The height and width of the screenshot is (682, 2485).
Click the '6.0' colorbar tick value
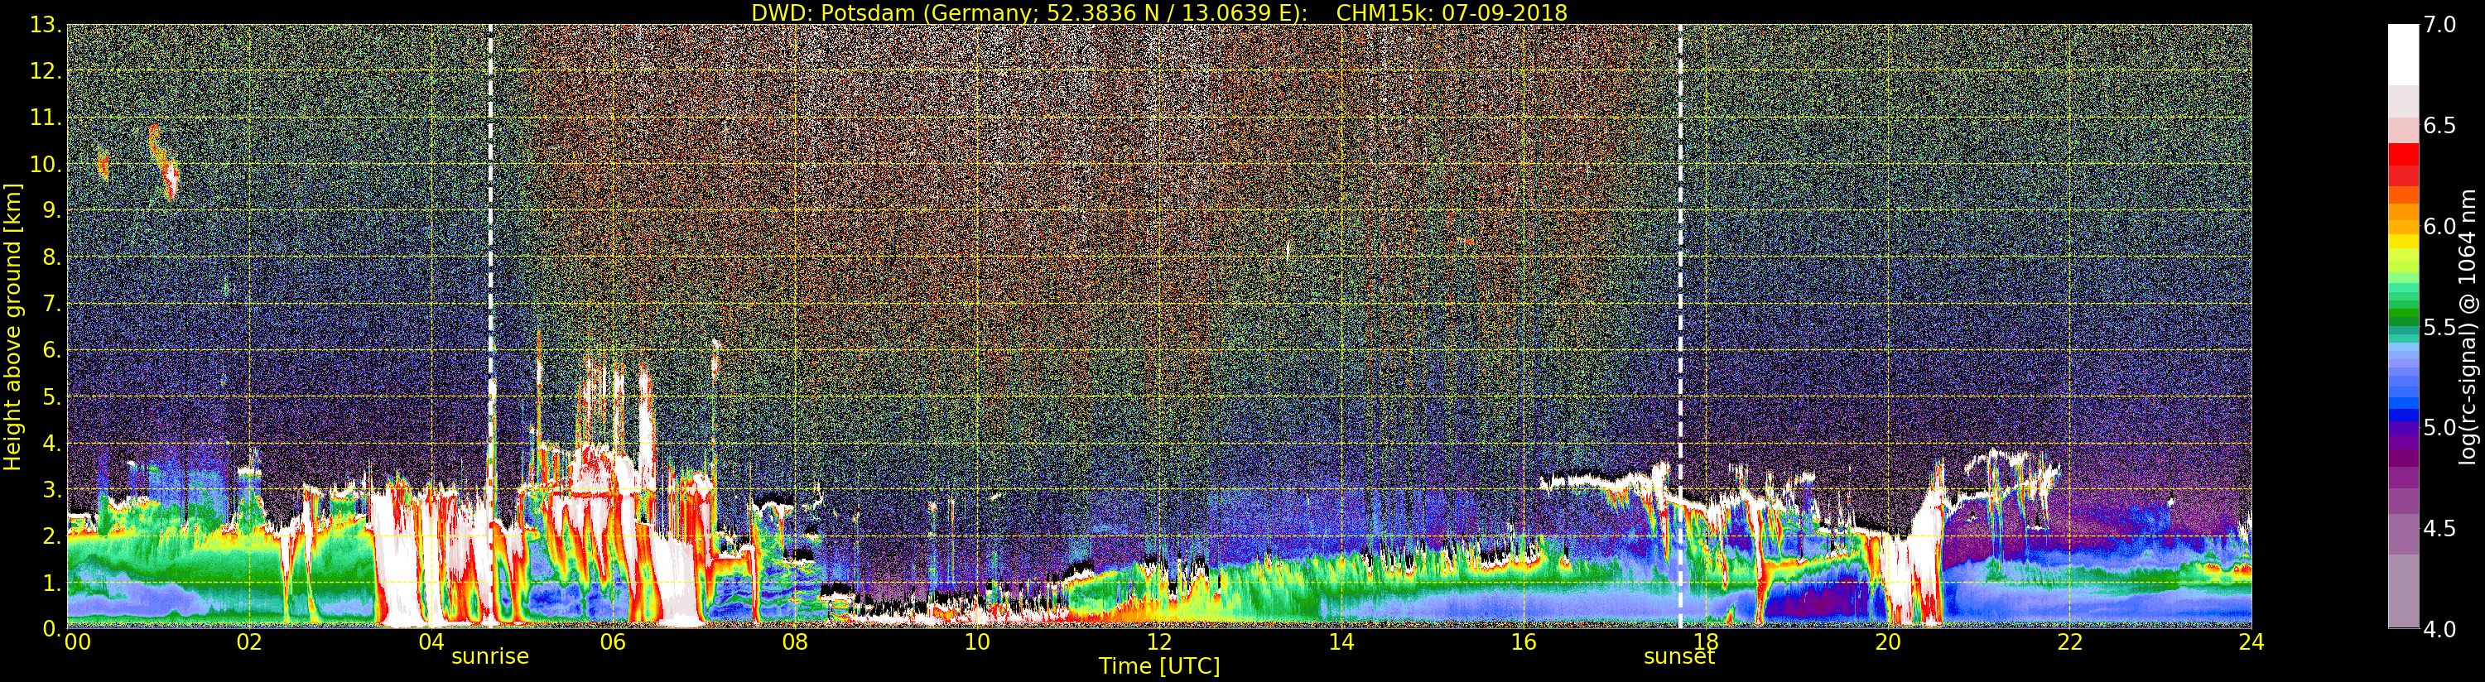(x=2439, y=227)
